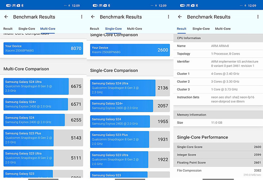Tap back arrow in left Multi-Core screen
The height and width of the screenshot is (181, 263).
6,17
